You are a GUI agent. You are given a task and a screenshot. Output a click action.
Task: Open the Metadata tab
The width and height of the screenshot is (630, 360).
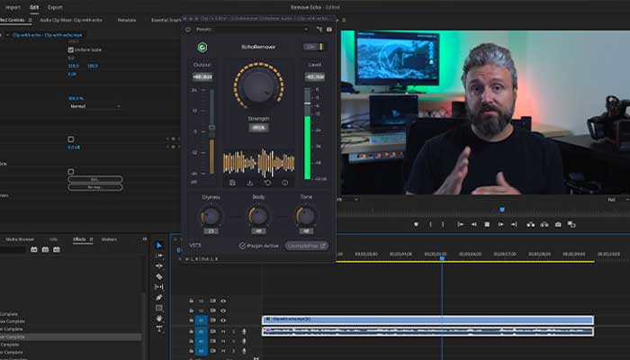127,20
